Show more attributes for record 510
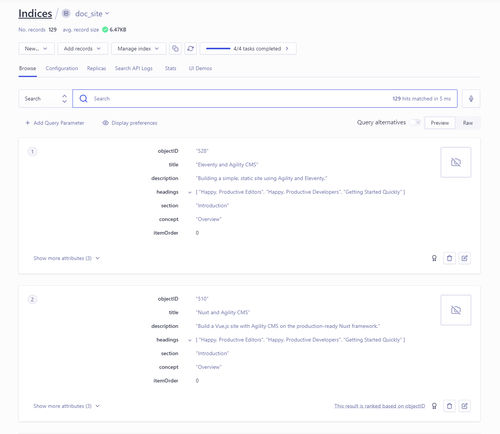 [66, 406]
